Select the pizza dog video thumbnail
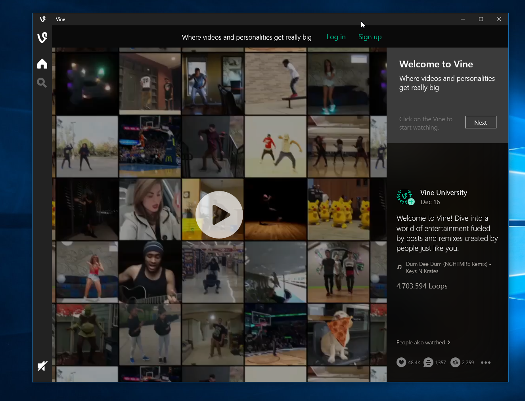The width and height of the screenshot is (525, 401). click(339, 335)
